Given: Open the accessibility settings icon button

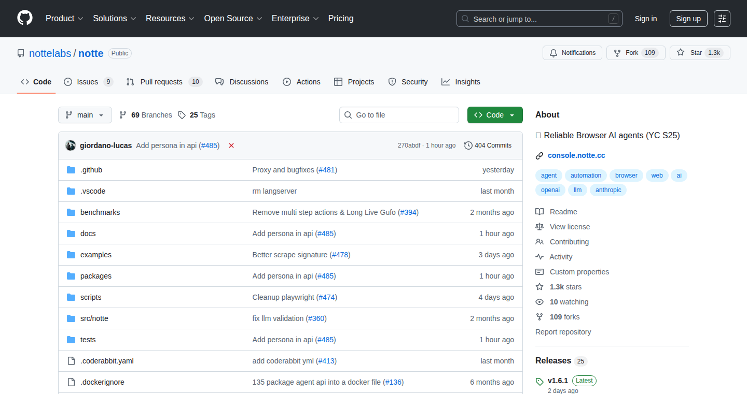Looking at the screenshot, I should [722, 19].
